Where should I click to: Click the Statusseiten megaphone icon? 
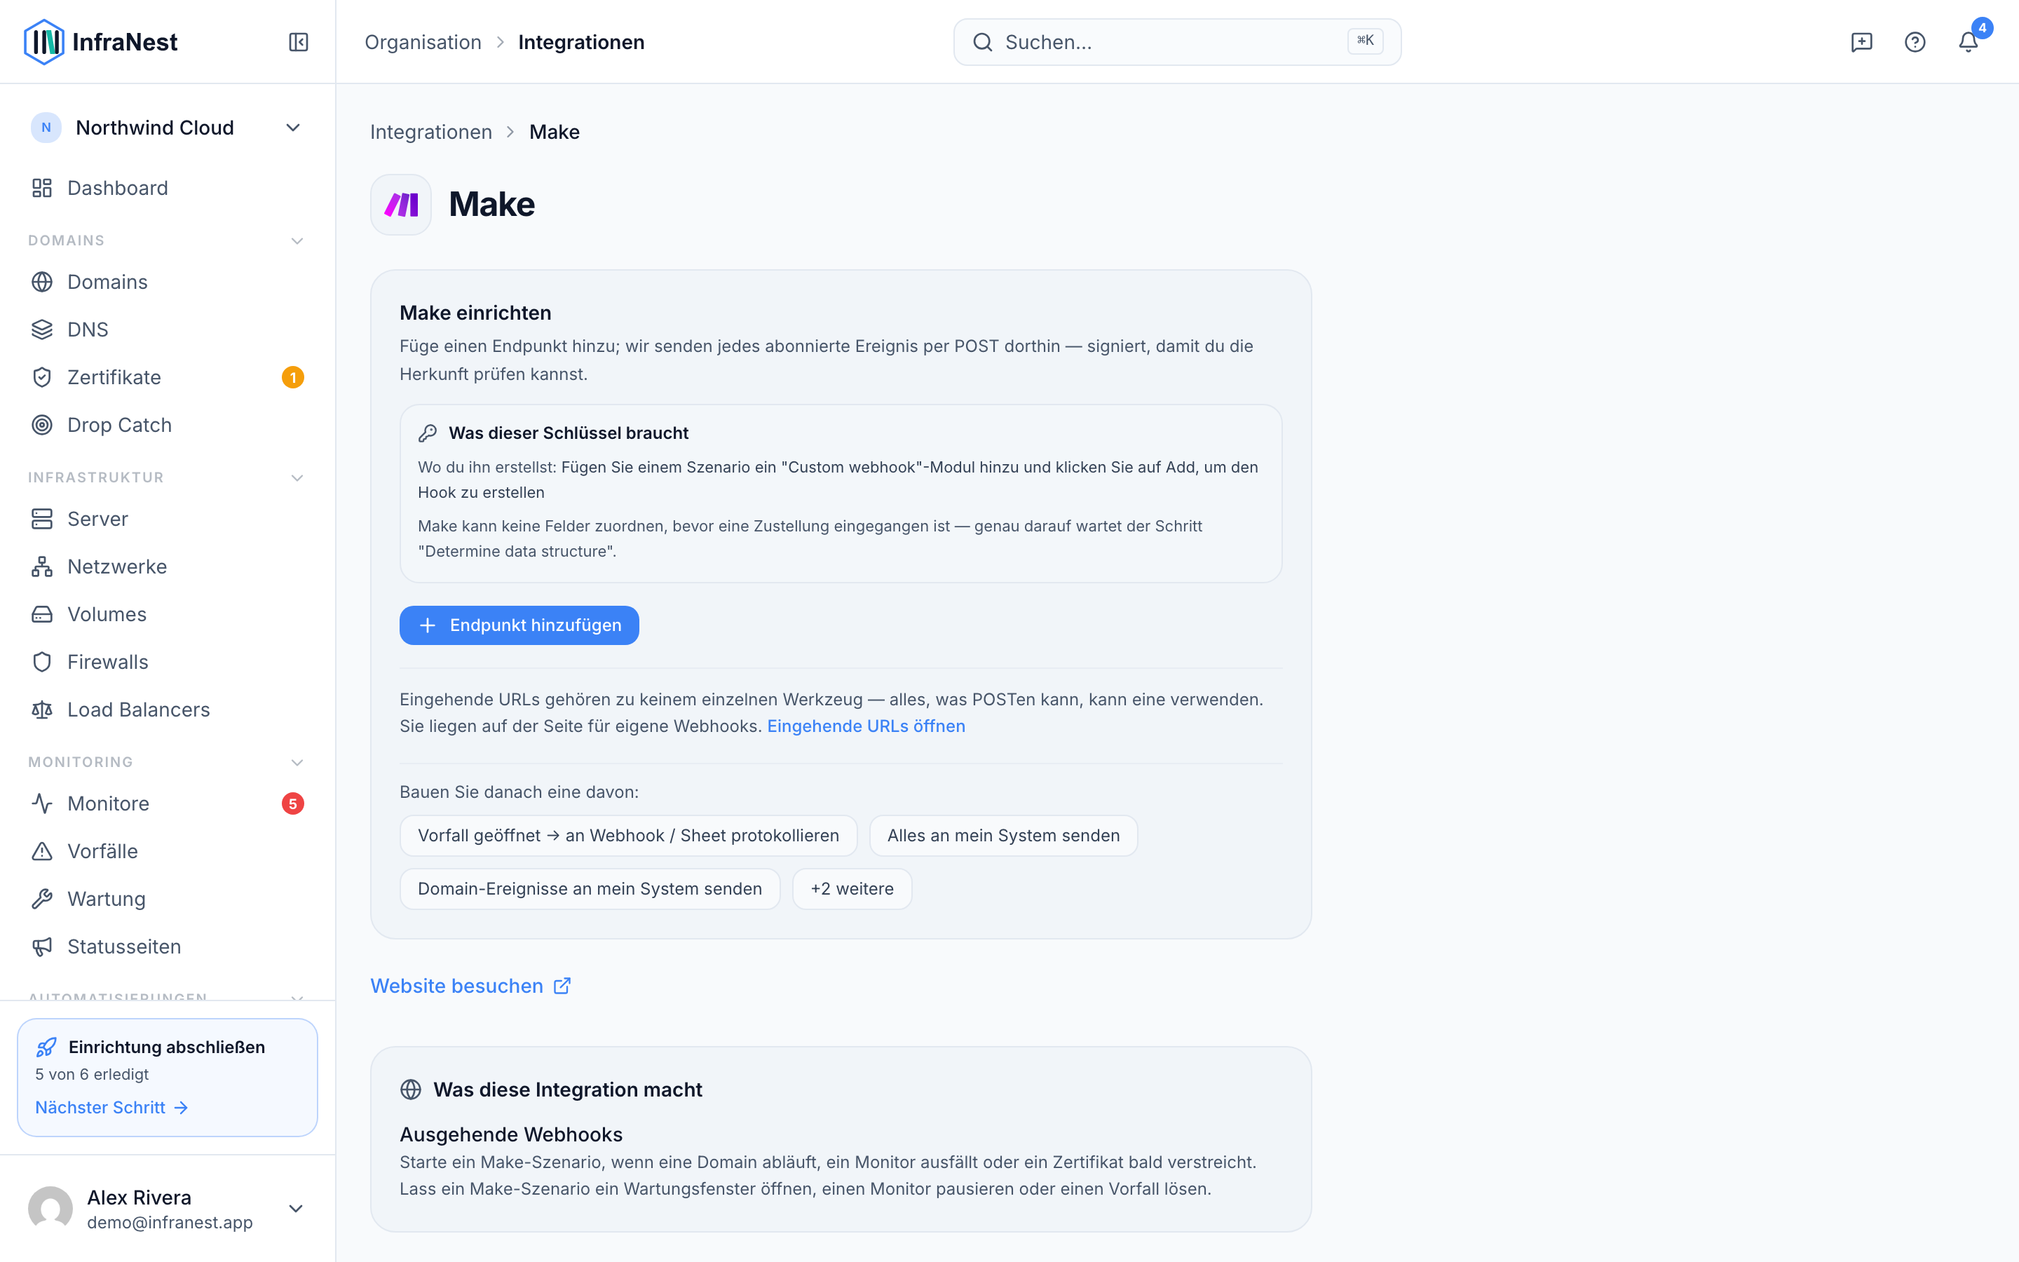tap(42, 946)
